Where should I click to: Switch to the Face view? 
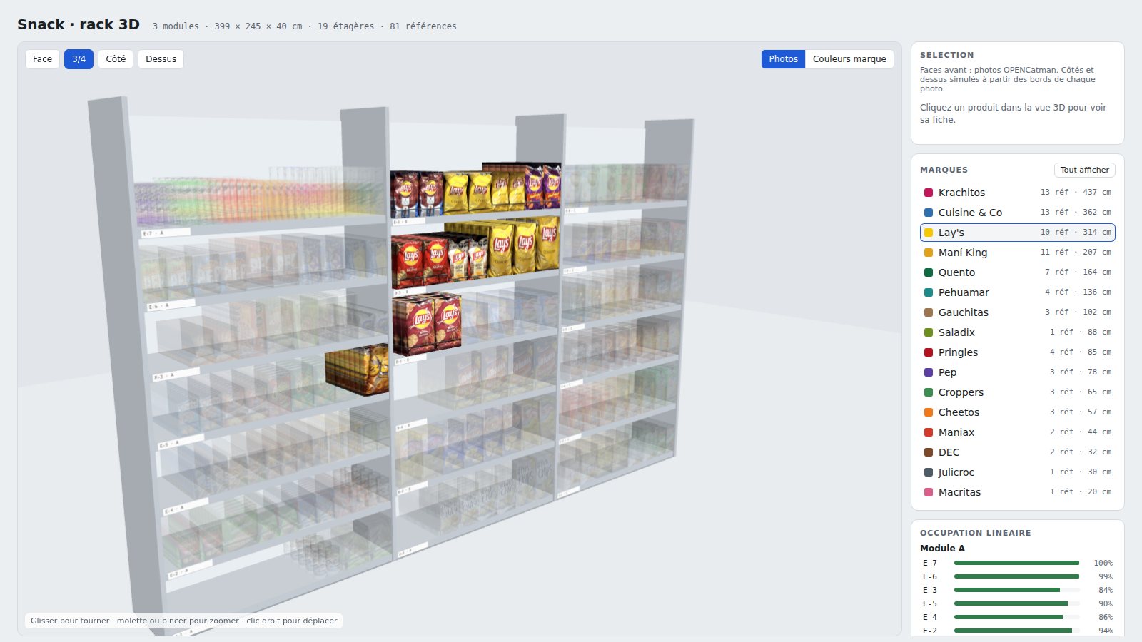(x=42, y=59)
